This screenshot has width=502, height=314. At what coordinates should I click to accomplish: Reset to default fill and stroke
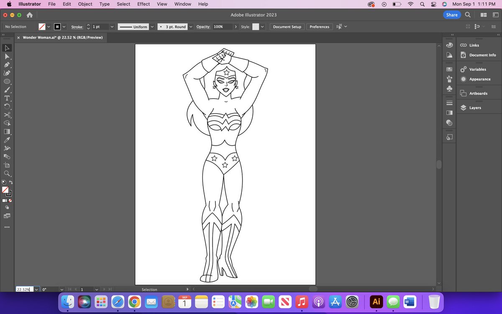(4, 182)
